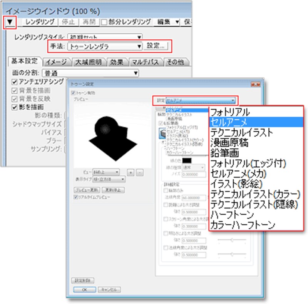Open the 線の種類 dropdown showing 通常
Image resolution: width=308 pixels, height=304 pixels.
point(194,167)
